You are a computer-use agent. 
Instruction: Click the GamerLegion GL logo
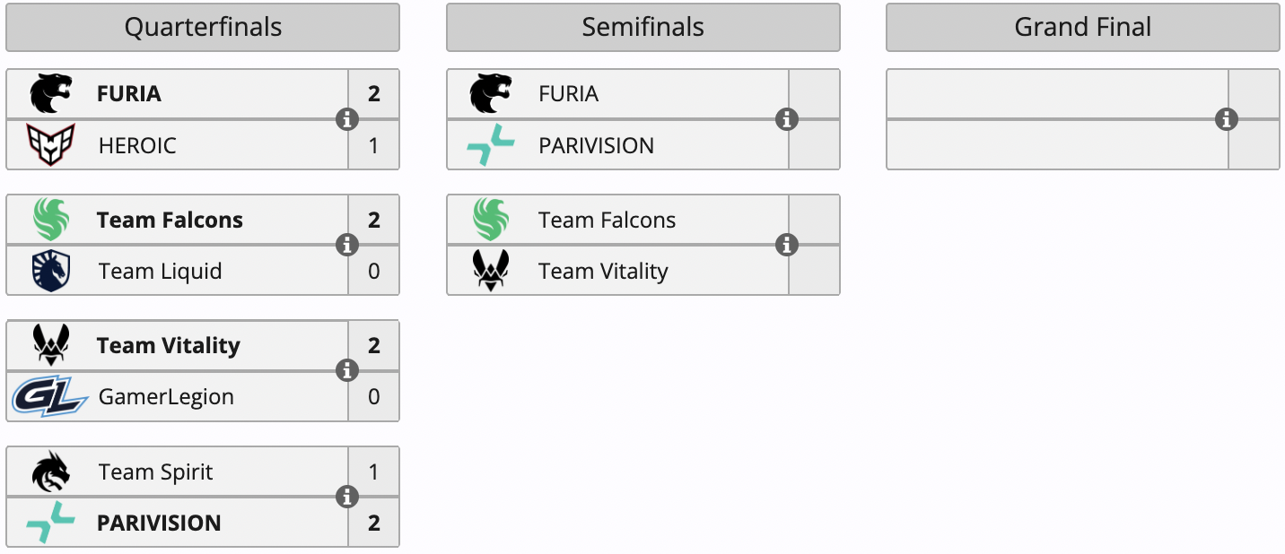pyautogui.click(x=50, y=397)
